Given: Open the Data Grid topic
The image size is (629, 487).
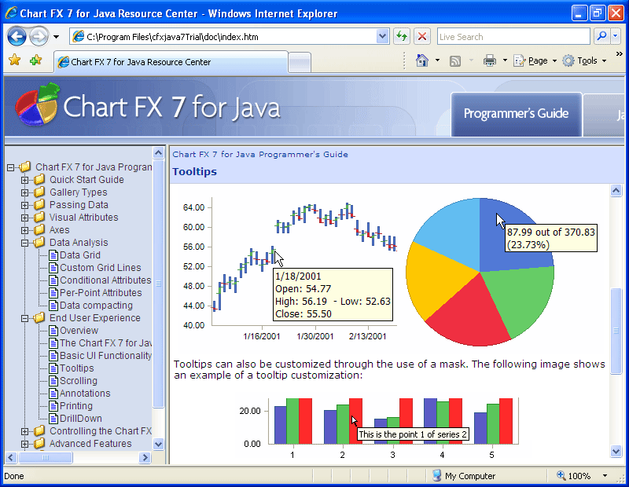Looking at the screenshot, I should [x=80, y=255].
